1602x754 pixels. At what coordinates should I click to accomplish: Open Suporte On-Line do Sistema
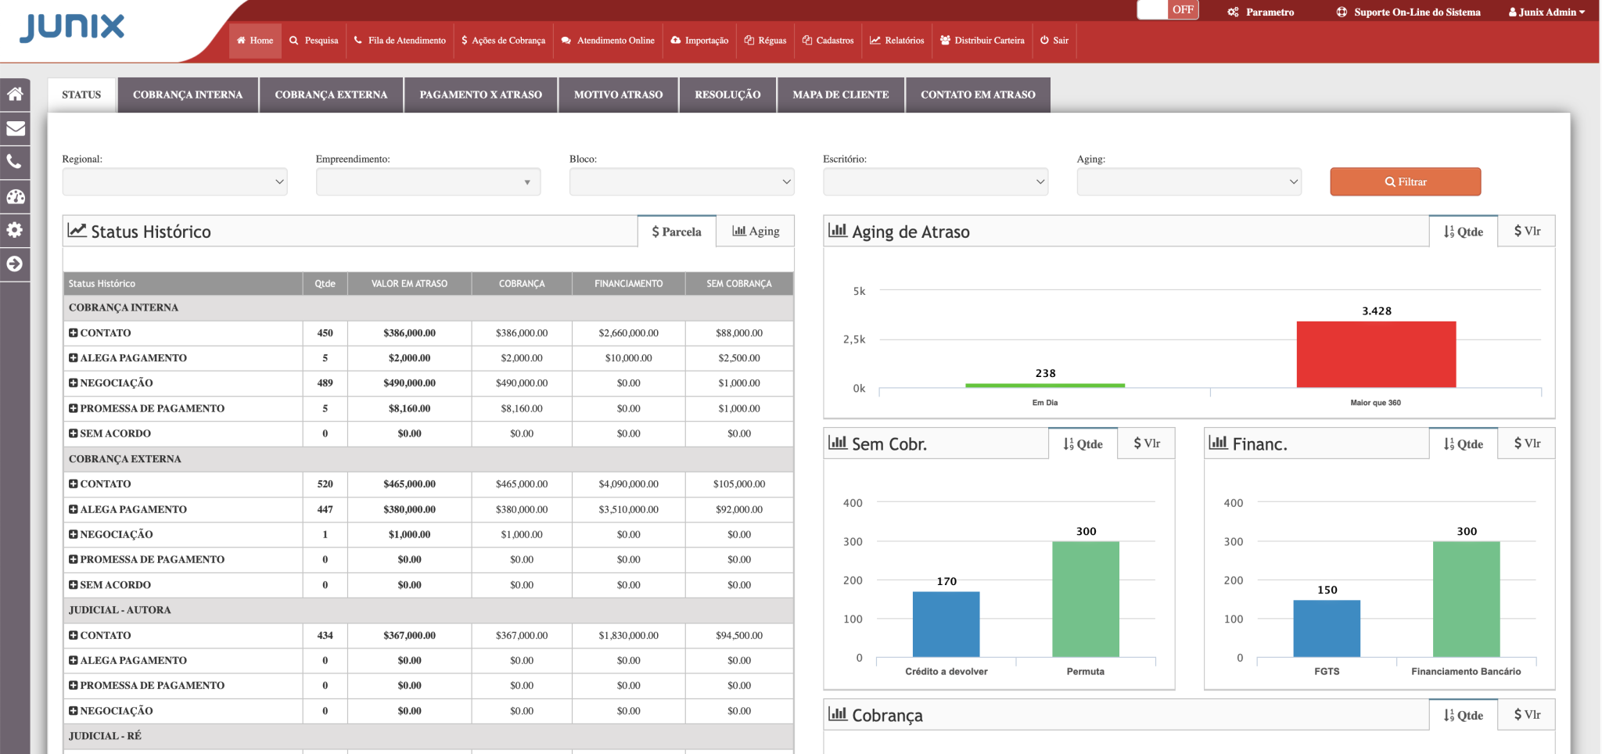[x=1408, y=12]
